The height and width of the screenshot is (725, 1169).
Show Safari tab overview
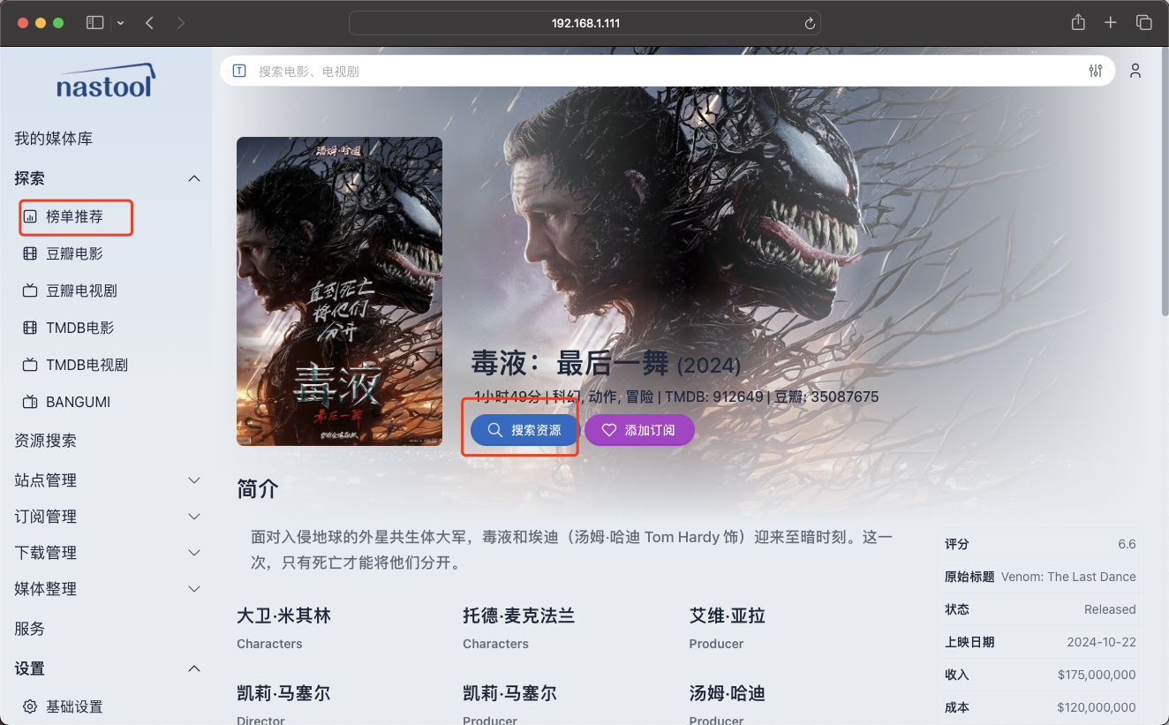point(1143,23)
